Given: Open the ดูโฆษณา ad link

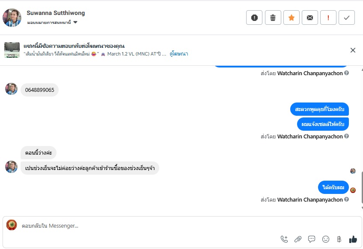Looking at the screenshot, I should coord(179,54).
